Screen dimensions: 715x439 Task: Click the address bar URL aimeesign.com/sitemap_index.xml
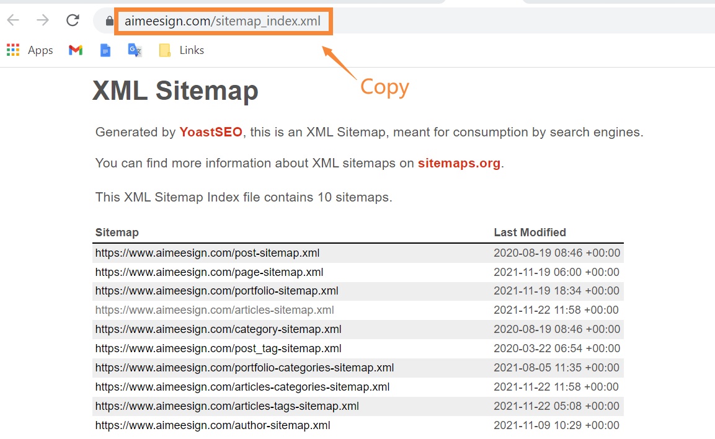point(223,21)
